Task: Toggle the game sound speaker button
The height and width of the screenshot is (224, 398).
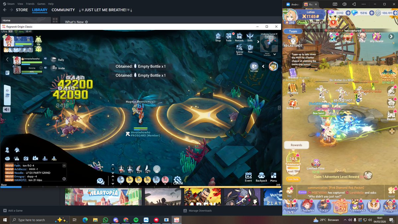Action: 7,110
